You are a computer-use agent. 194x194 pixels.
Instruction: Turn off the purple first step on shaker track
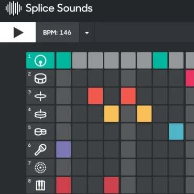click(63, 149)
